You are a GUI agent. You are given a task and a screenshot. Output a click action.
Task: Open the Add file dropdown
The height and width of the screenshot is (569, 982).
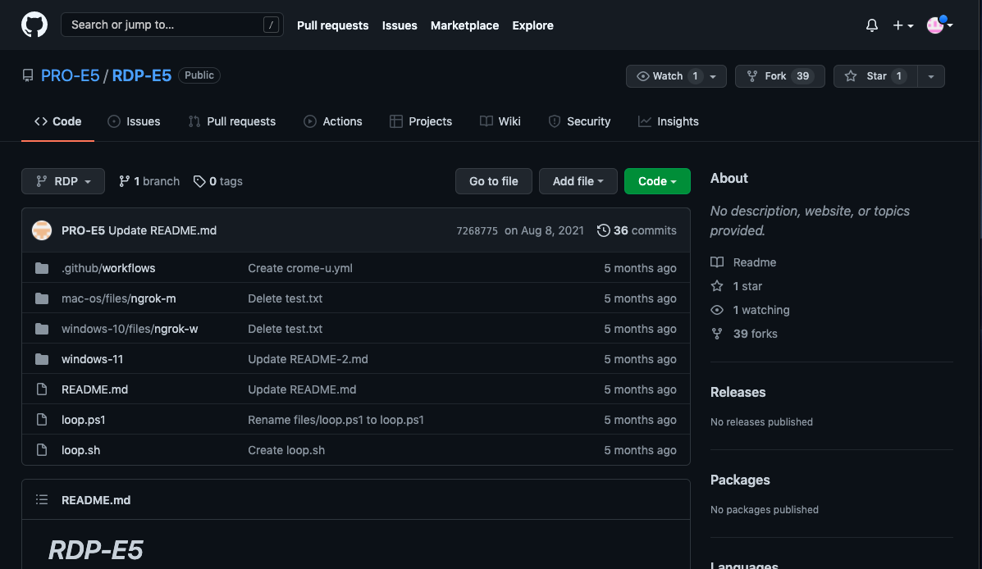click(578, 181)
